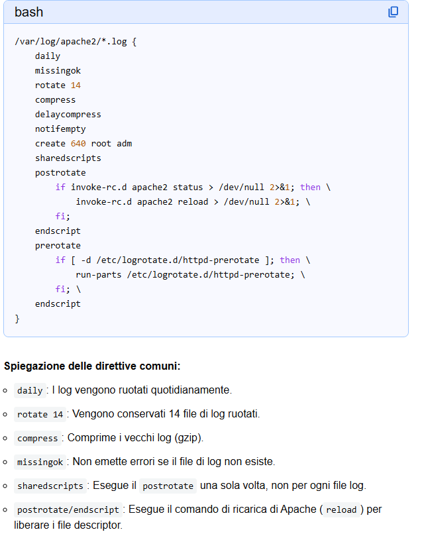Click the /var/log/apache2/*.log line in code
422x536 pixels.
coord(76,41)
